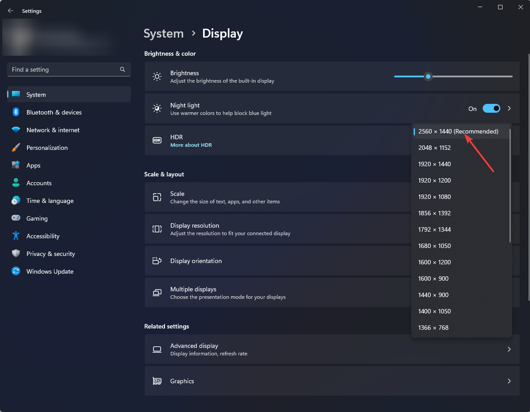Viewport: 530px width, 412px height.
Task: Click the unfilled right part of brightness track
Action: pyautogui.click(x=472, y=76)
